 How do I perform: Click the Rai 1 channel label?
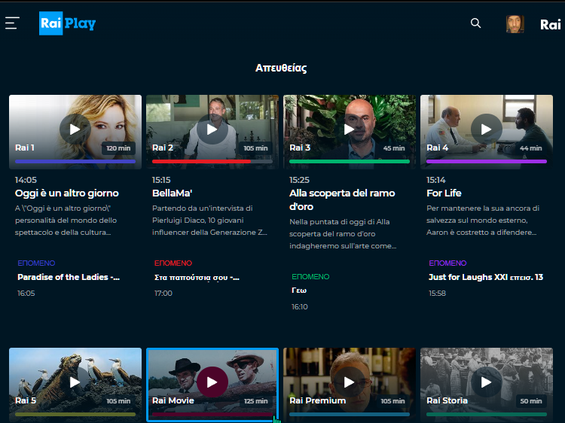25,148
